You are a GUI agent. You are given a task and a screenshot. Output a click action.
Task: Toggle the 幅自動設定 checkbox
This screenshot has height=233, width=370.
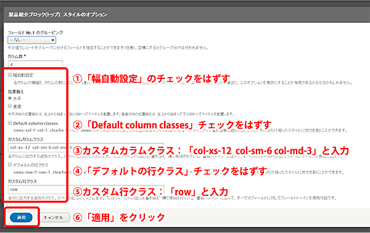click(10, 75)
